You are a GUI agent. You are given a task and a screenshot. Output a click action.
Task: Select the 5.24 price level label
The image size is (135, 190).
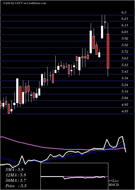(x=125, y=85)
